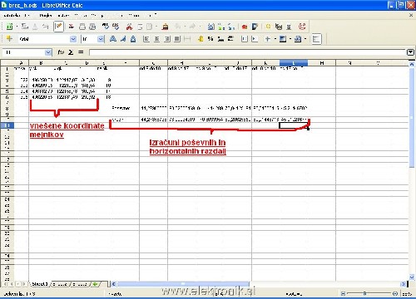
Task: Click the zoom slider in status bar
Action: click(369, 293)
